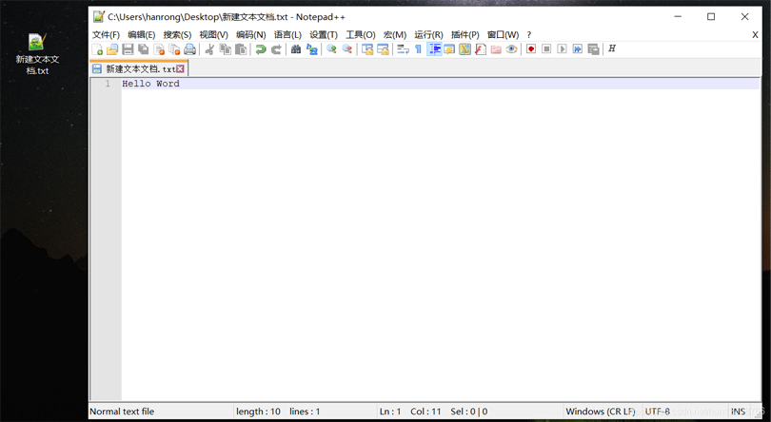Toggle show all characters pilcrow icon
771x422 pixels.
(418, 49)
